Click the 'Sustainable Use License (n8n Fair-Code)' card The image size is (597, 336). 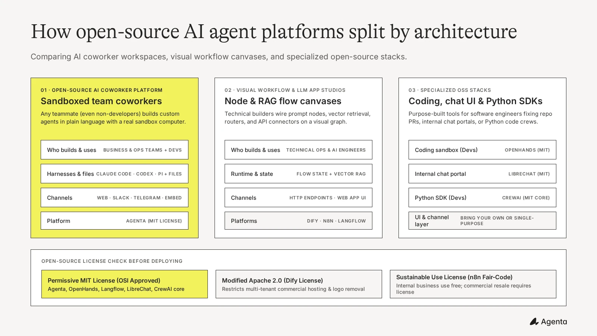[x=473, y=284]
